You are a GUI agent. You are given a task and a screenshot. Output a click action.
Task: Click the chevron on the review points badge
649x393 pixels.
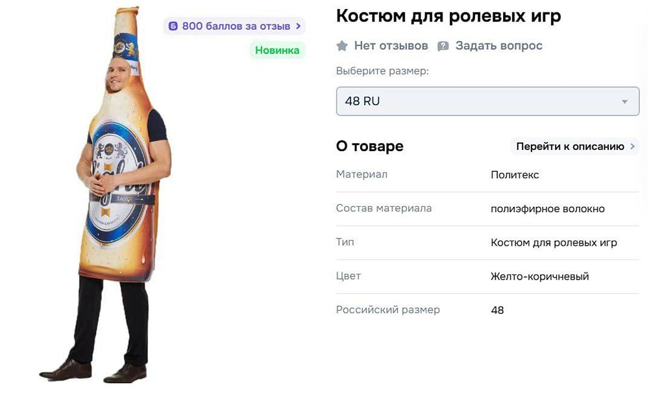(298, 27)
